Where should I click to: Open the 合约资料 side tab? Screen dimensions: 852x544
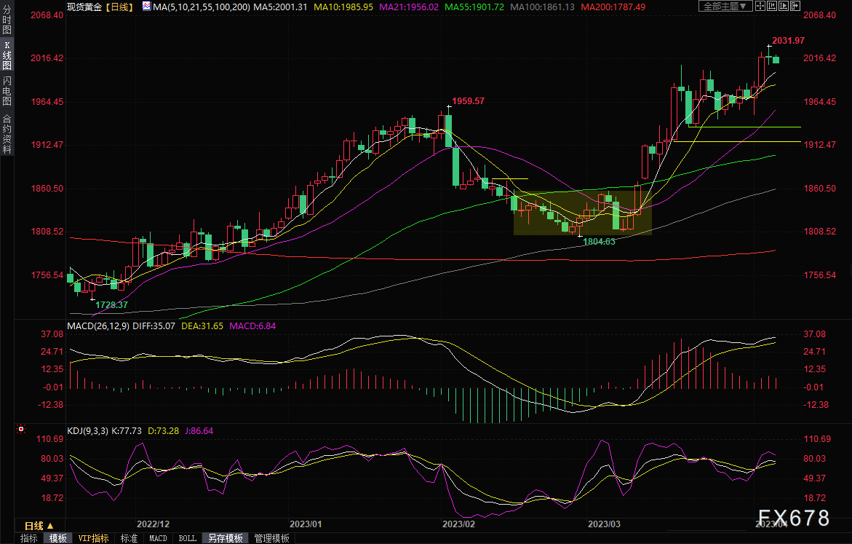[x=7, y=133]
